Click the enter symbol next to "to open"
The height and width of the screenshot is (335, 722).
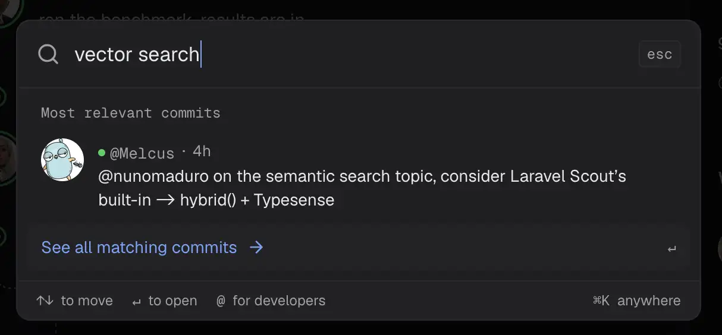pos(137,302)
